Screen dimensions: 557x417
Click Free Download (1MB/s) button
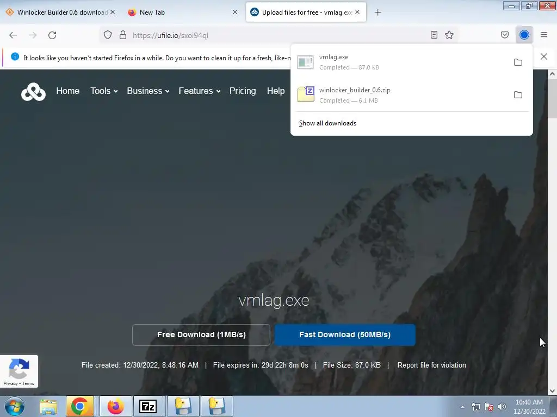pos(201,334)
